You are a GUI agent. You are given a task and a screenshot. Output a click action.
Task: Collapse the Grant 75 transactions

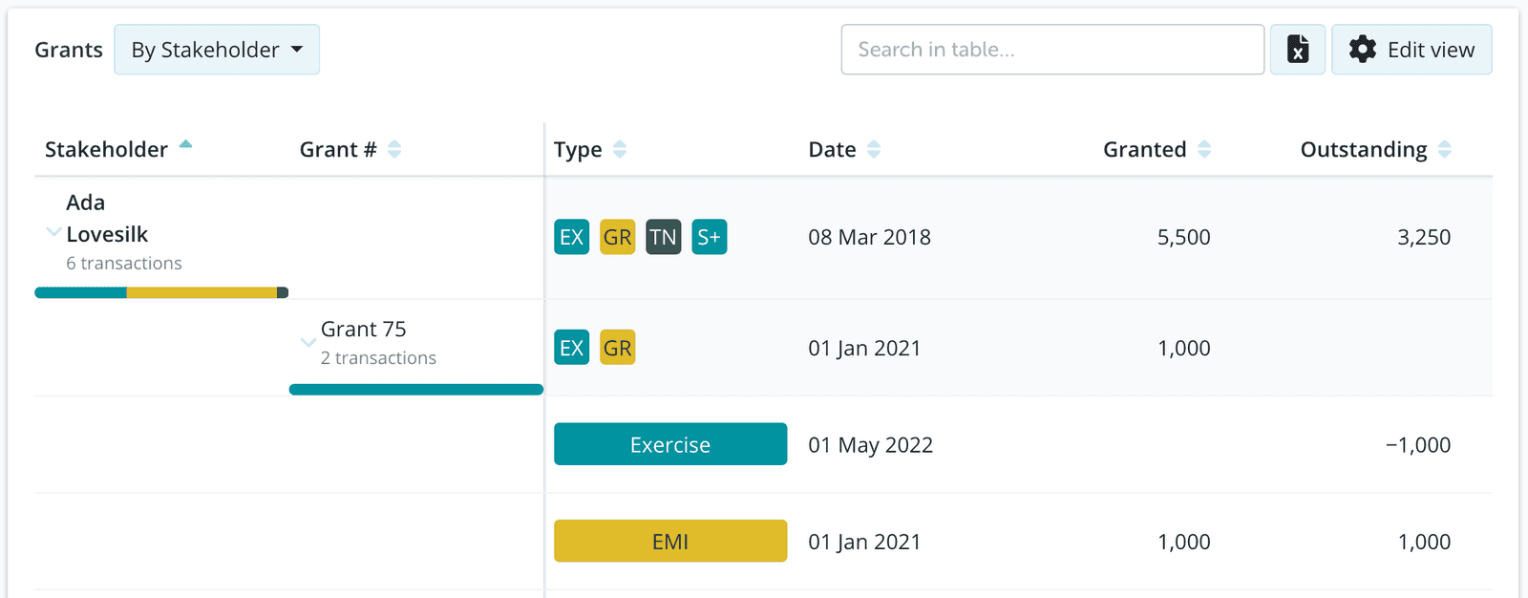308,342
